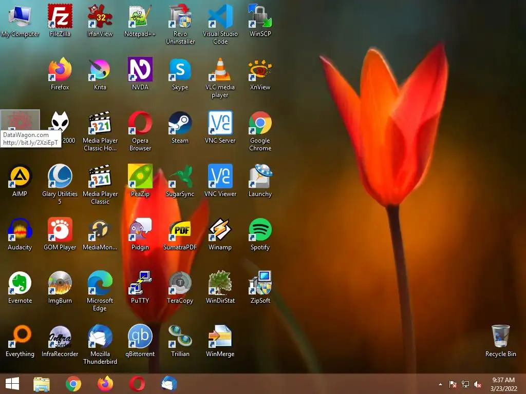Open File Explorer from the taskbar
Viewport: 526px width, 394px height.
(x=42, y=384)
